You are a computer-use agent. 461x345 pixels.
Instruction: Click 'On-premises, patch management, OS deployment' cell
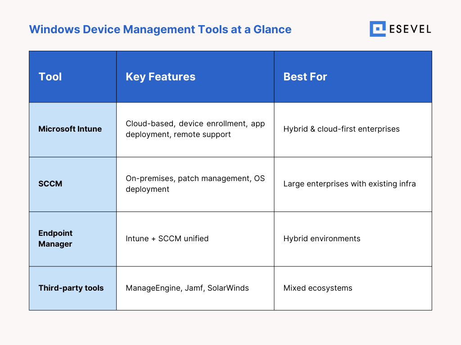point(195,184)
